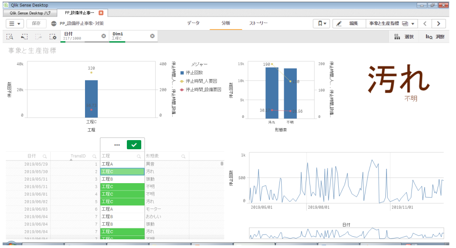Switch to the データ tab
The image size is (456, 248).
coord(194,23)
